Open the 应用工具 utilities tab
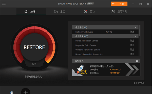Screen dimensions: 152x94 [119, 12]
